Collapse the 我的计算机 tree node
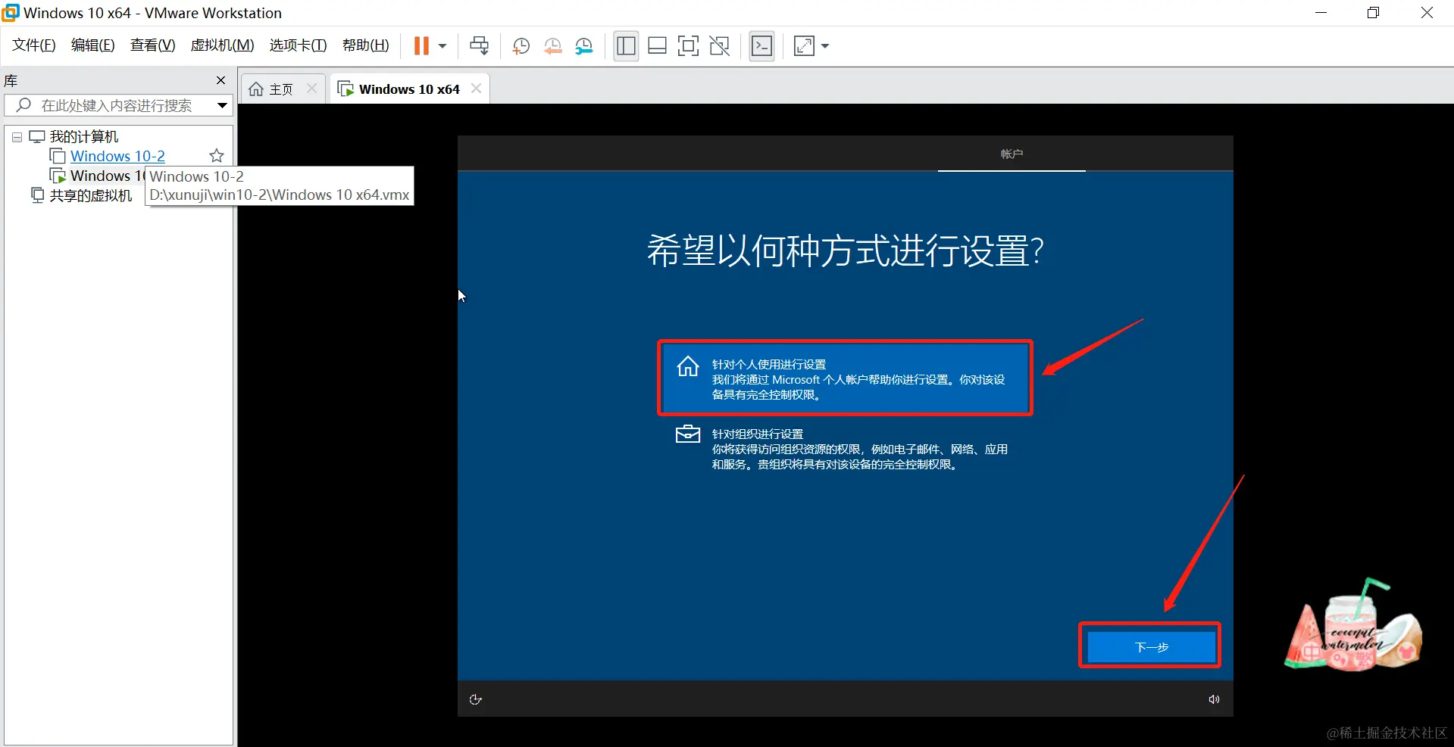The image size is (1454, 747). click(17, 137)
